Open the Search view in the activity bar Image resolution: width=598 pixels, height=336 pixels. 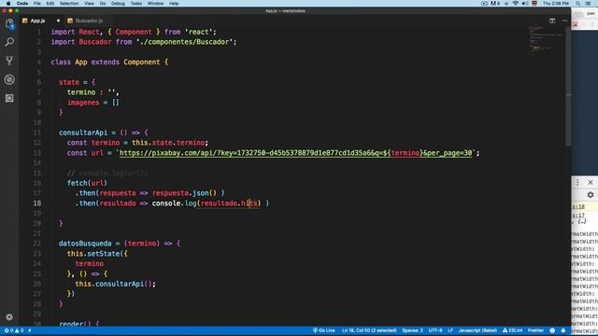coord(9,42)
